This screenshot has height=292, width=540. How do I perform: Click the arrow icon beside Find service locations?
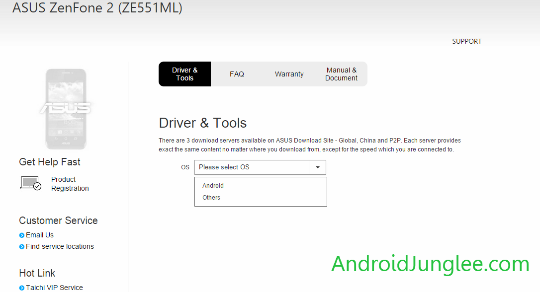coord(22,247)
